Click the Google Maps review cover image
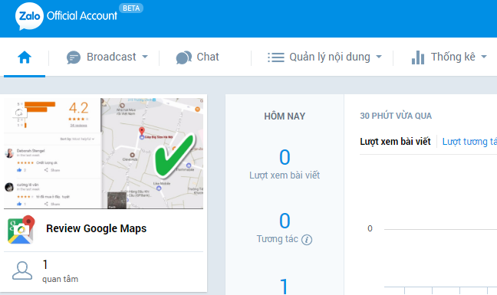Viewport: 497px width, 295px height. [x=104, y=153]
